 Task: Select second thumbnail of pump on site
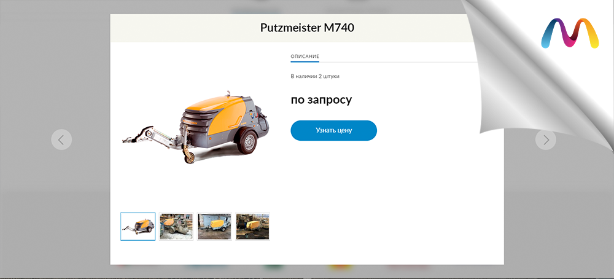(x=176, y=226)
